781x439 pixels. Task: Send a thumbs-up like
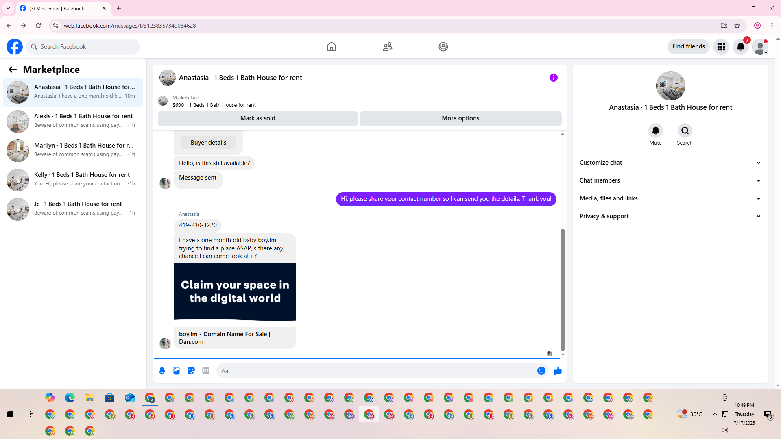pyautogui.click(x=558, y=371)
